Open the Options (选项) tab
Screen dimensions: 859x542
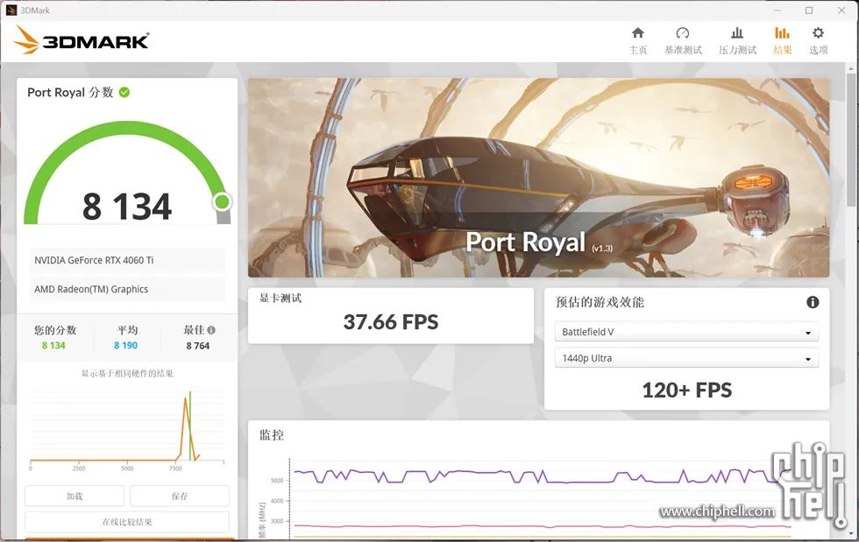(x=818, y=41)
